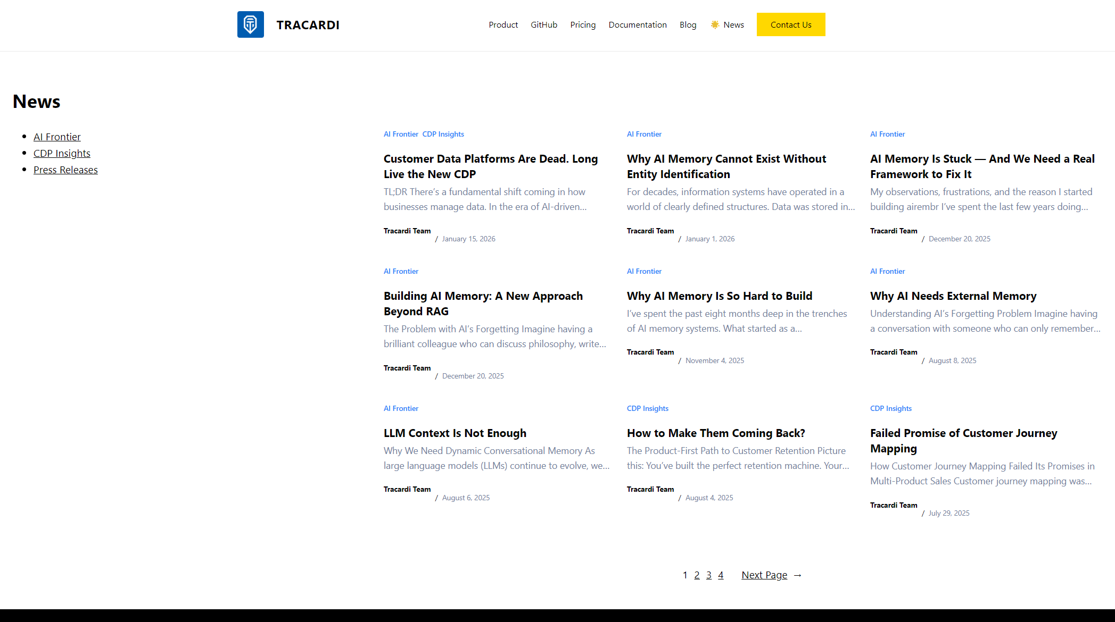Open Press Releases category link
Image resolution: width=1115 pixels, height=622 pixels.
pos(65,170)
